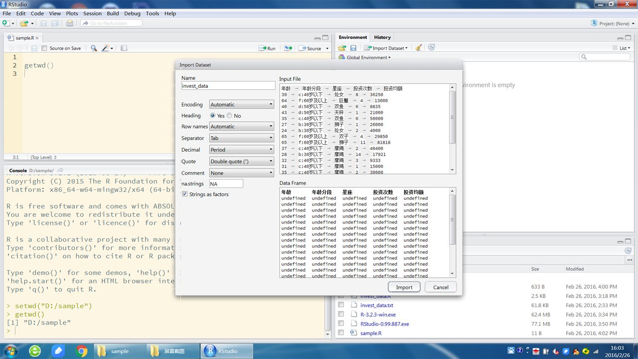
Task: Click the Import button
Action: [x=404, y=287]
